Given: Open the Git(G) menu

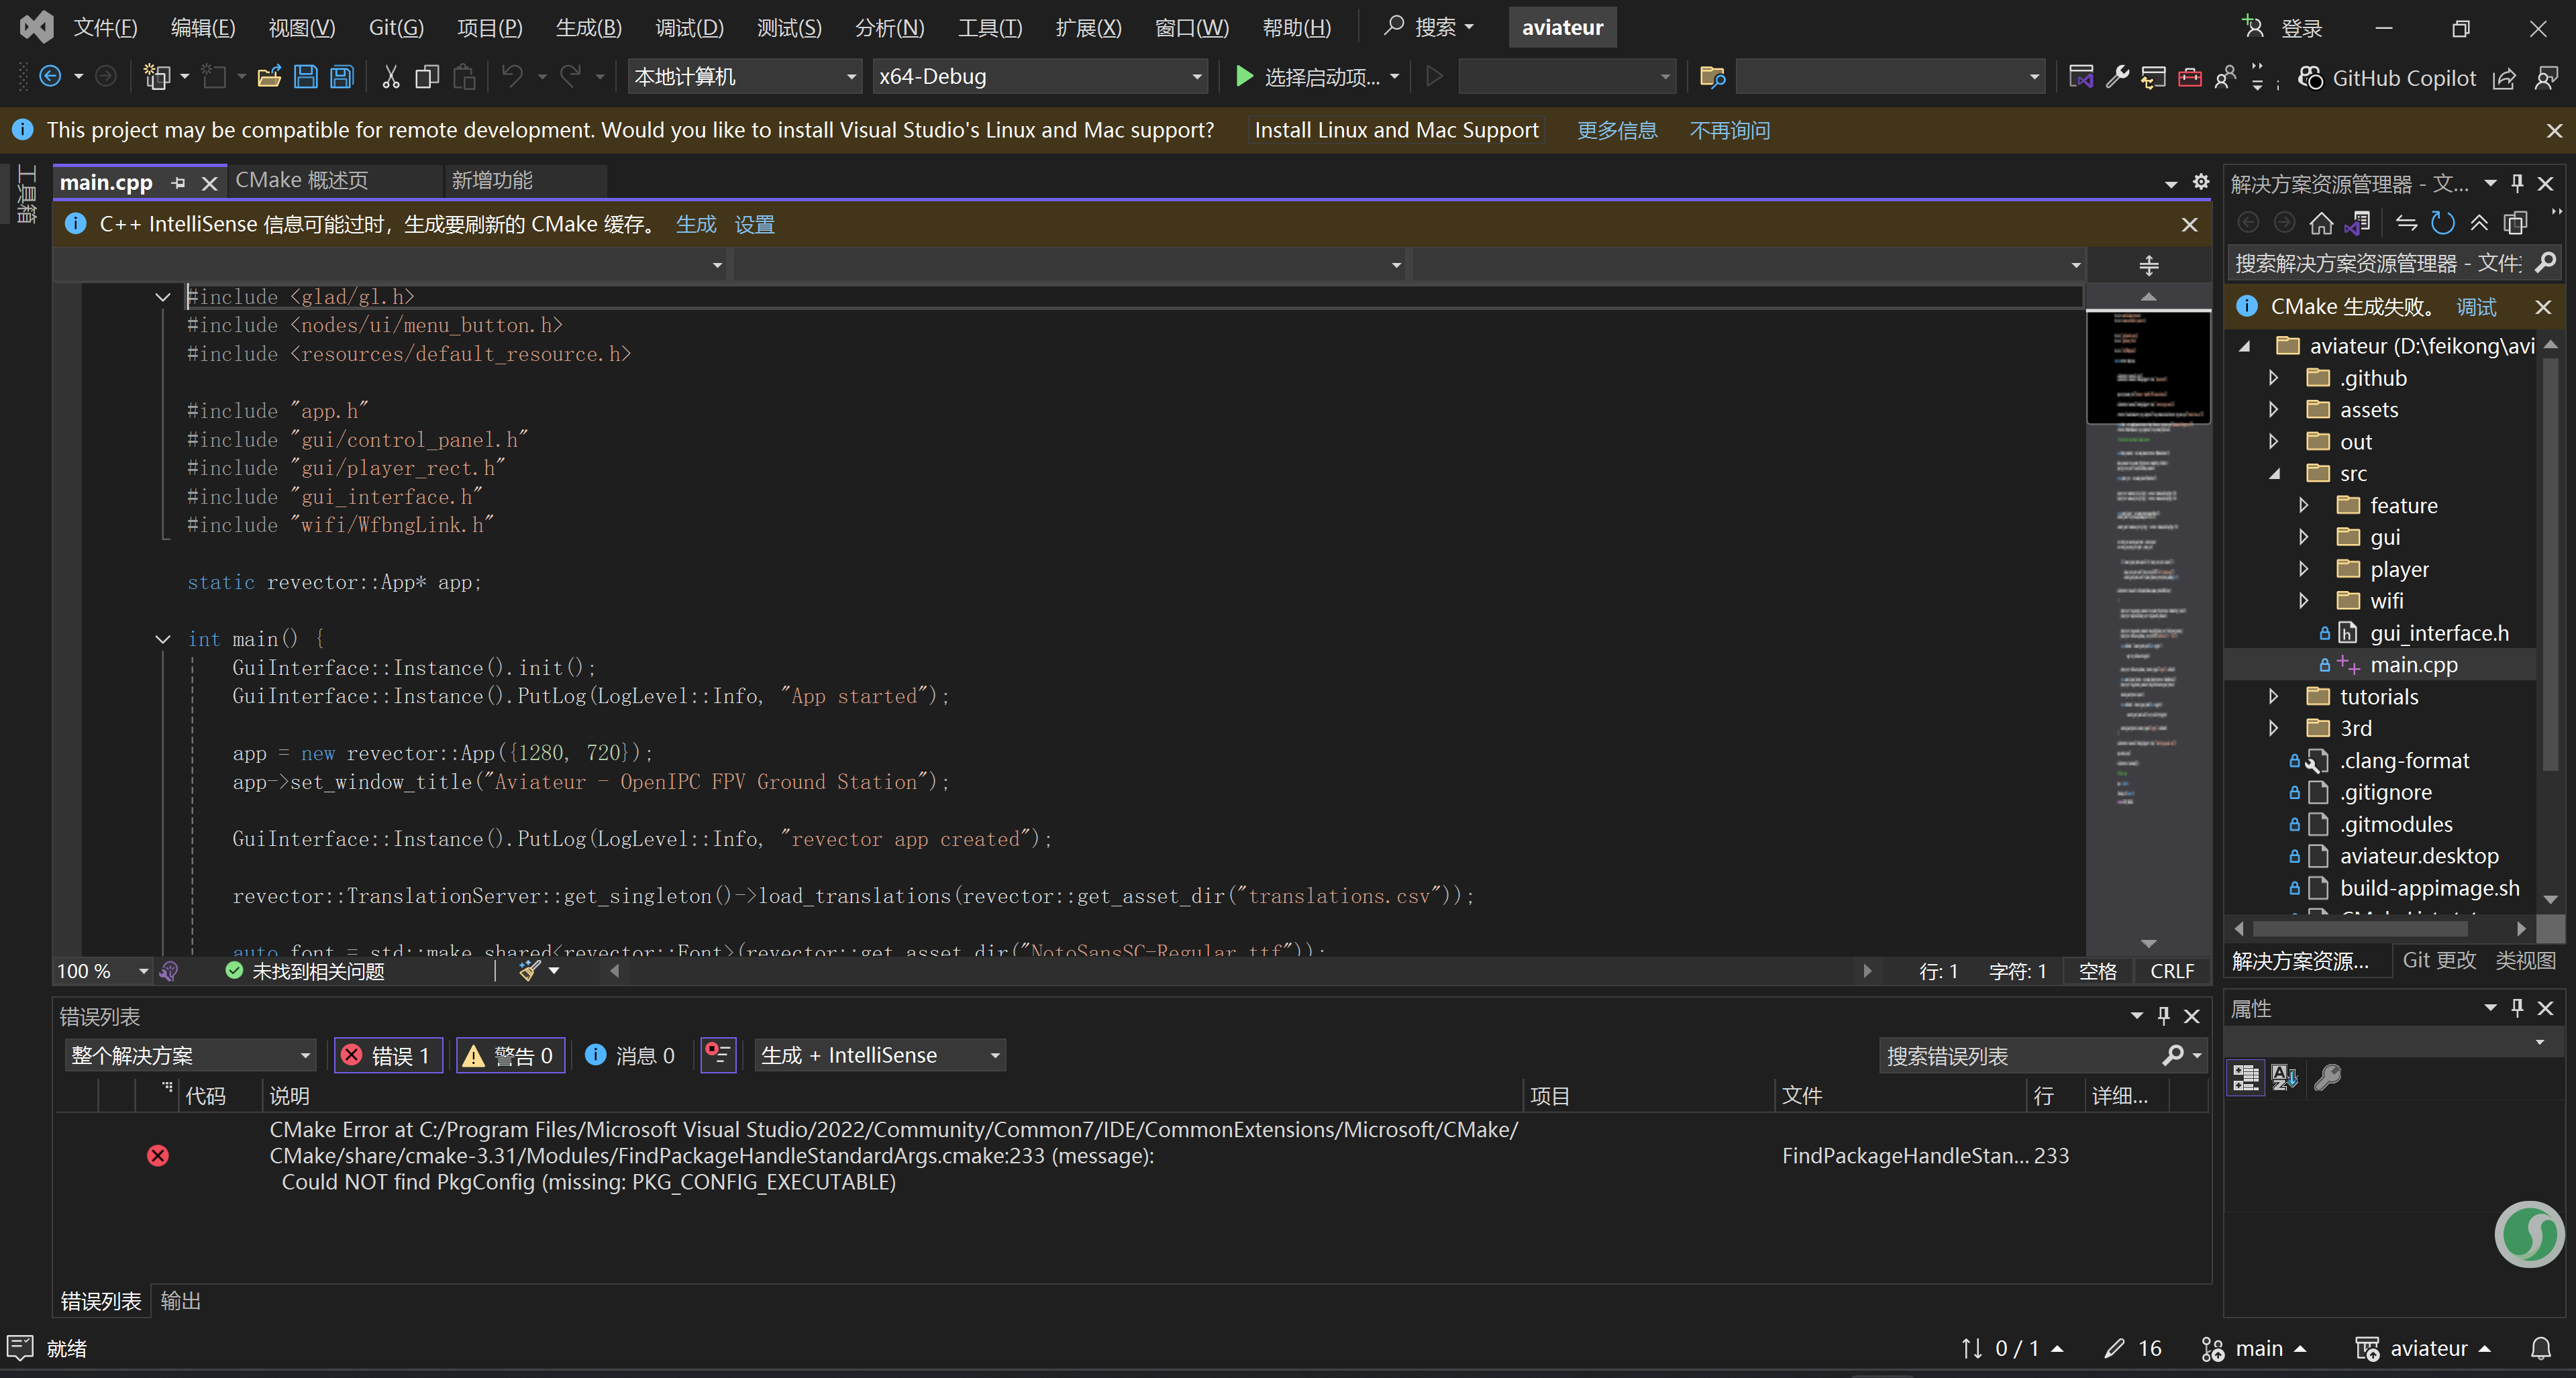Looking at the screenshot, I should coord(396,27).
